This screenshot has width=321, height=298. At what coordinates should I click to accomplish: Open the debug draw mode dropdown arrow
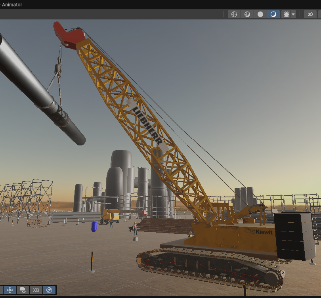pyautogui.click(x=293, y=14)
